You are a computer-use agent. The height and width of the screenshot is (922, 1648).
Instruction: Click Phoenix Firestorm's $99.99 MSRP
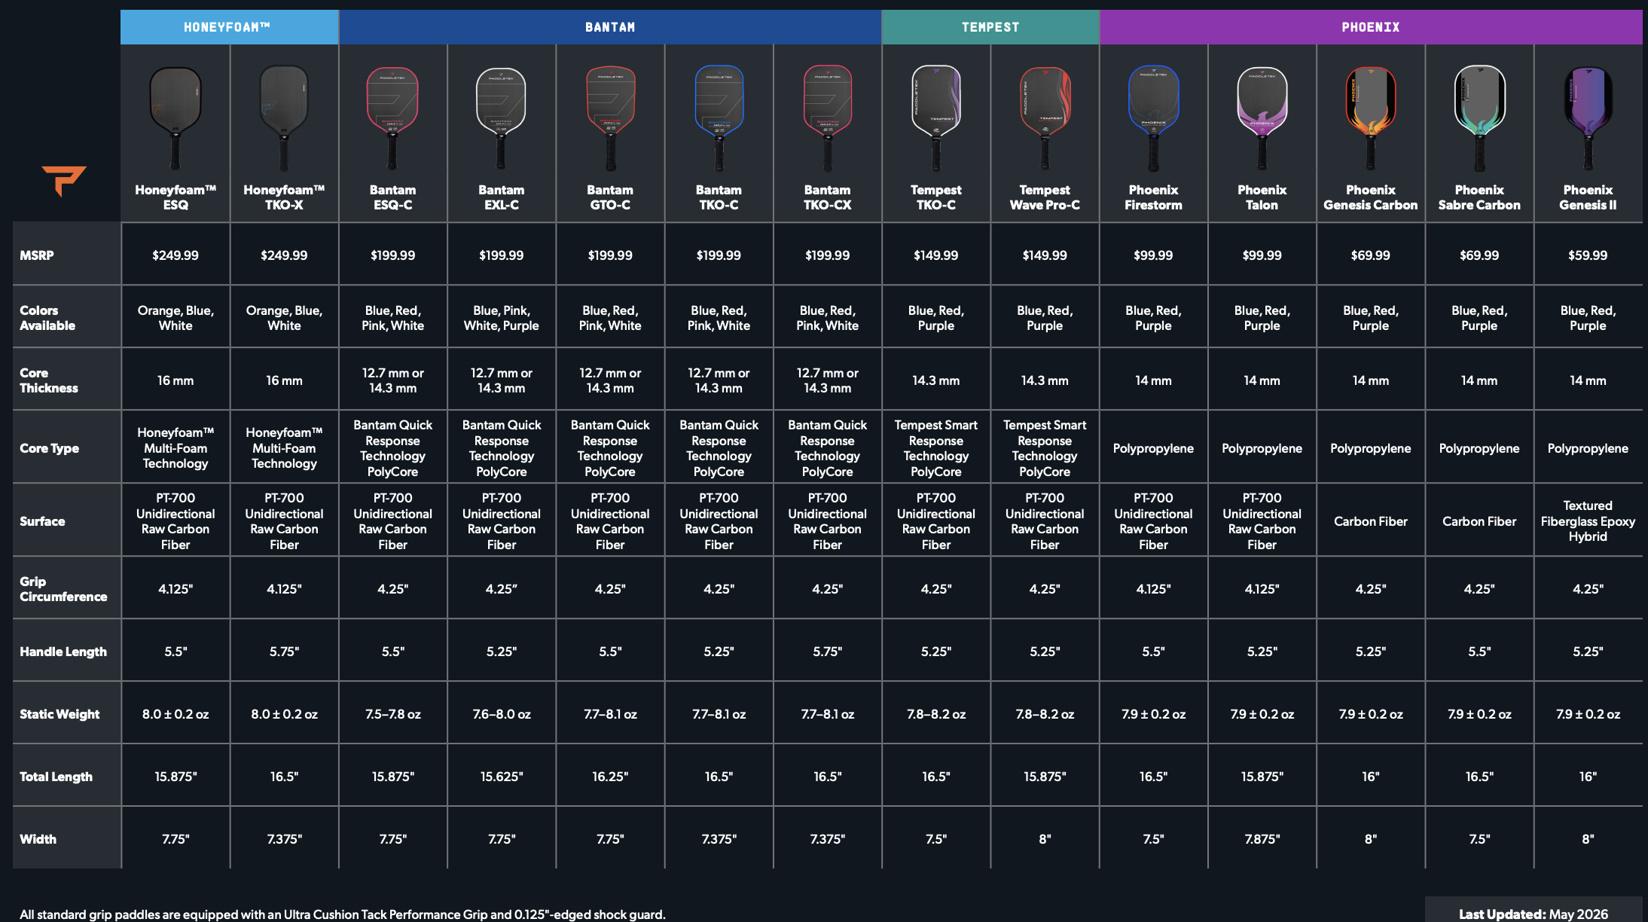pyautogui.click(x=1153, y=255)
